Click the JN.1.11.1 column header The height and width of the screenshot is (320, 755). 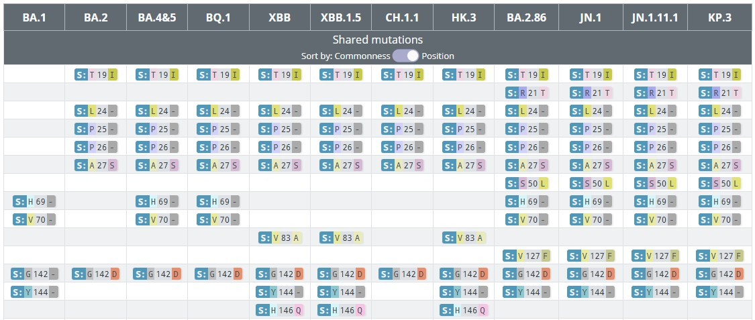tap(655, 17)
